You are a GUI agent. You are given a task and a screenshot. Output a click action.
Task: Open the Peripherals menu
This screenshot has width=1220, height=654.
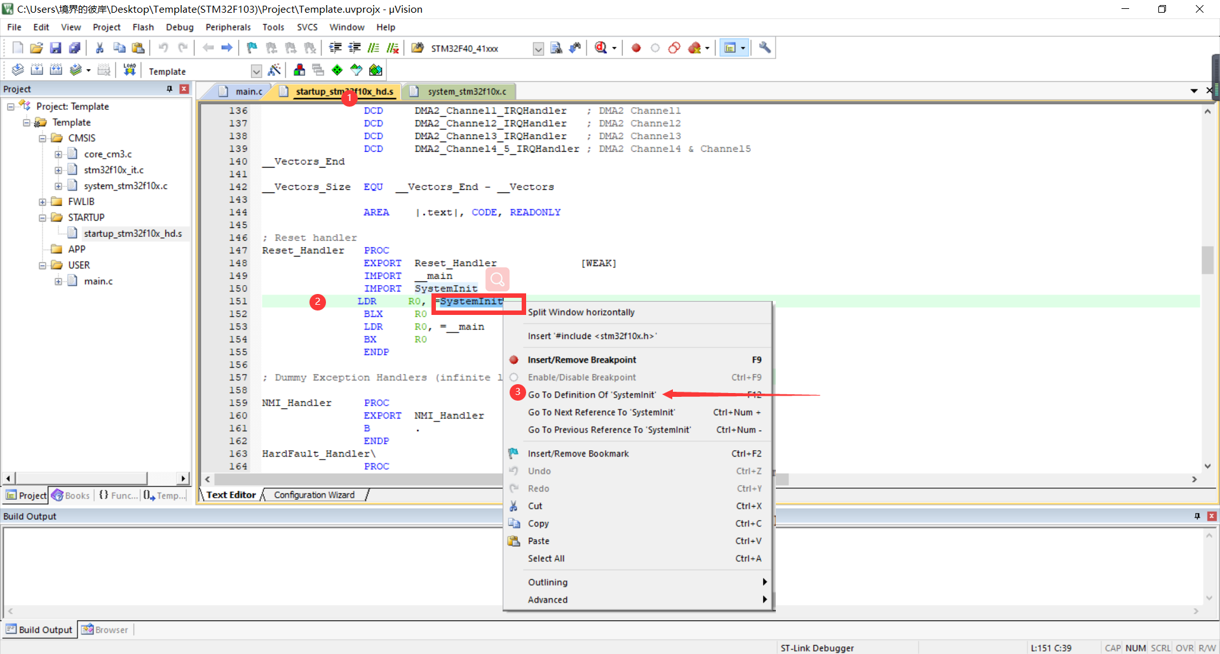(x=228, y=27)
